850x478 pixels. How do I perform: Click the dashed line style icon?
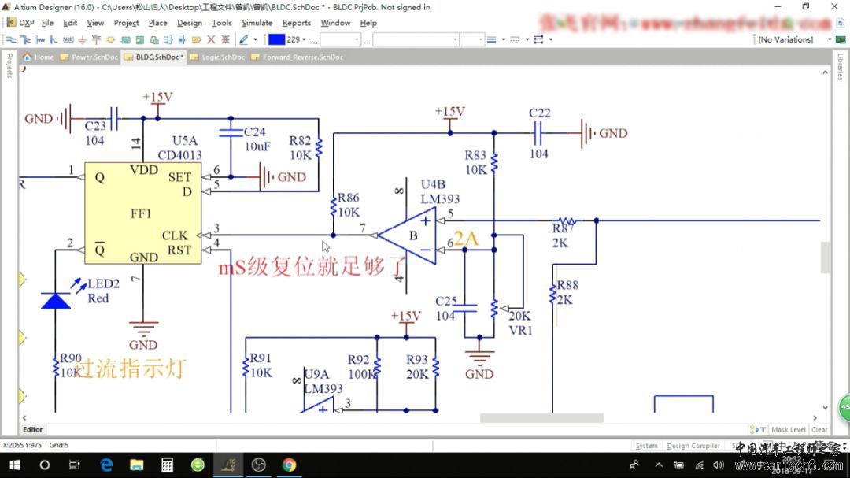[515, 39]
